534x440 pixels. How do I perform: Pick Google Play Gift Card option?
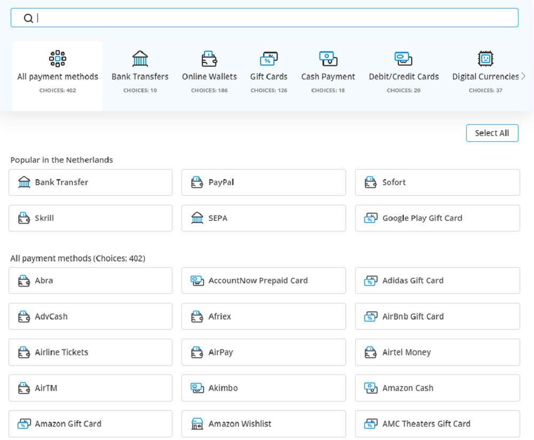pyautogui.click(x=437, y=218)
